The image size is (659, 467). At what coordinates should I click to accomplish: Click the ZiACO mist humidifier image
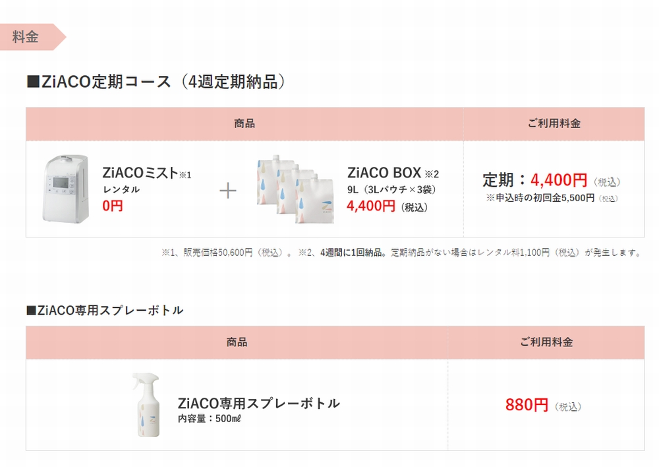65,189
